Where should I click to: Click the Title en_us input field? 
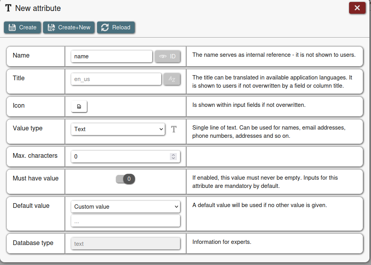point(116,79)
